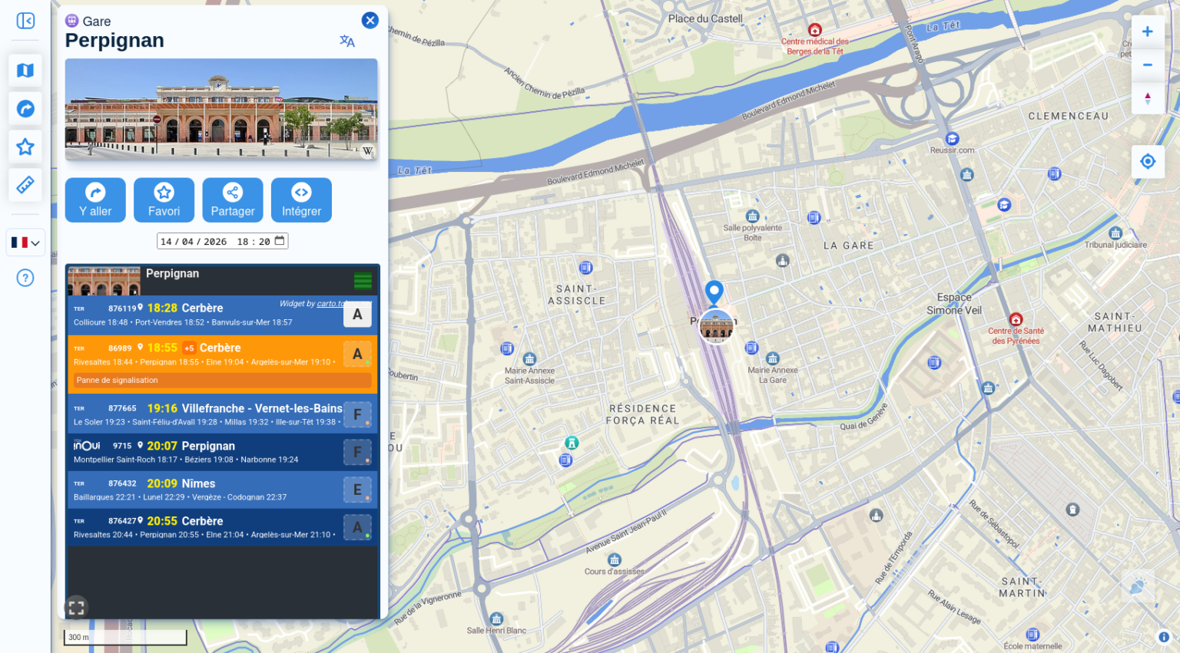Image resolution: width=1180 pixels, height=653 pixels.
Task: Reset map orientation with compass
Action: pyautogui.click(x=1147, y=98)
